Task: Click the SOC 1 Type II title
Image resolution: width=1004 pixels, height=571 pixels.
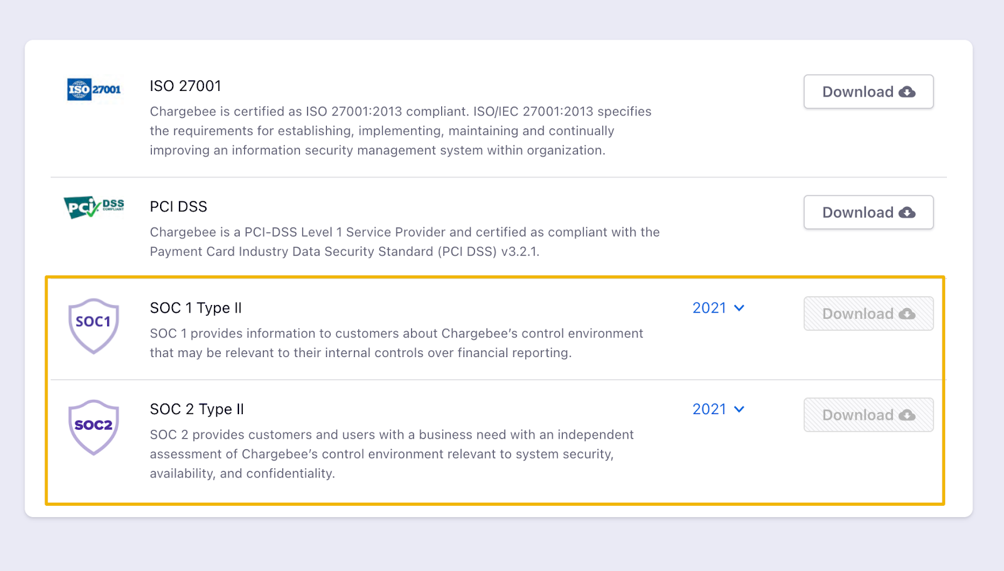Action: [196, 308]
